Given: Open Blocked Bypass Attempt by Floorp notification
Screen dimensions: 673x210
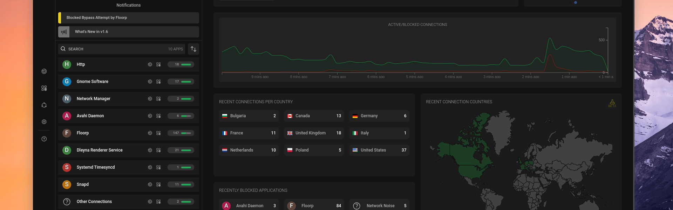Looking at the screenshot, I should pos(129,18).
